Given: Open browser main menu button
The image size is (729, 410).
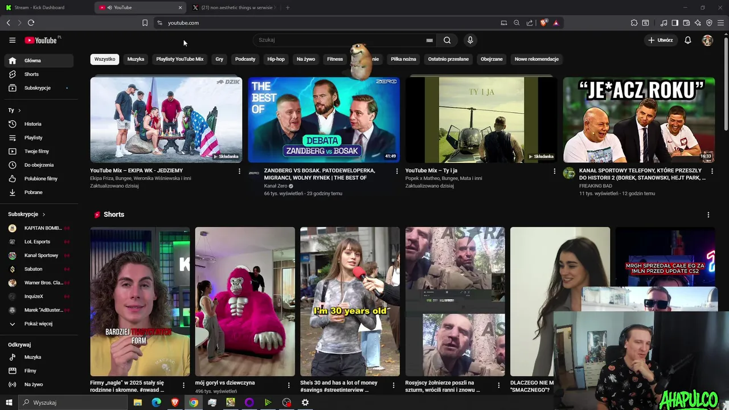Looking at the screenshot, I should tap(721, 23).
